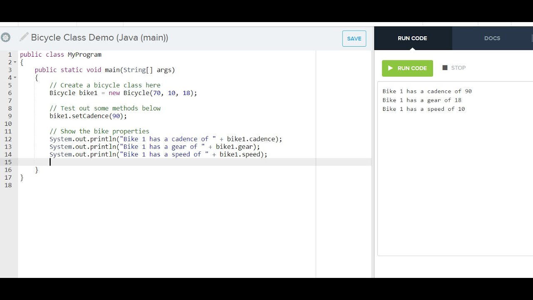The height and width of the screenshot is (300, 533).
Task: Switch to the RUN CODE tab
Action: 412,38
